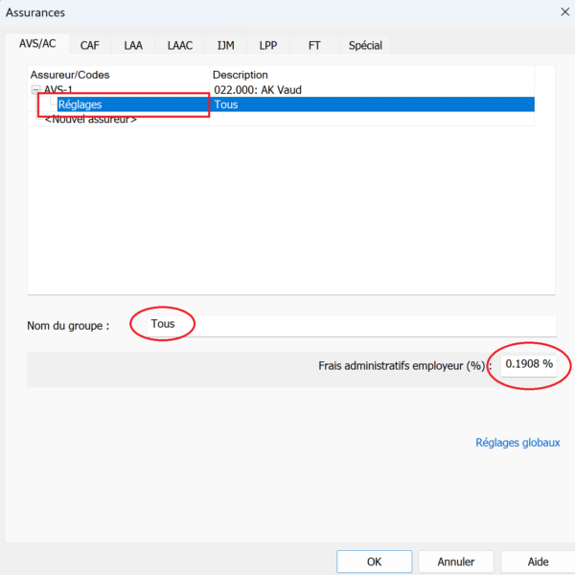The height and width of the screenshot is (575, 575).
Task: Close the Assurances dialog
Action: (564, 12)
